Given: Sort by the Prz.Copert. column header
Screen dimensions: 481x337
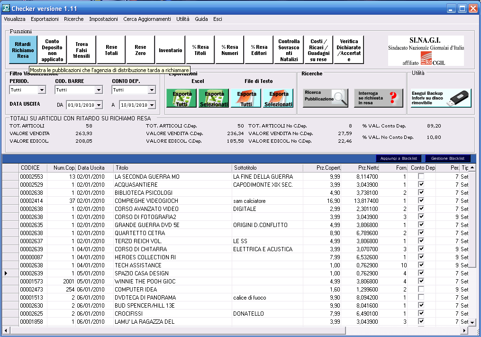Looking at the screenshot, I should (322, 168).
